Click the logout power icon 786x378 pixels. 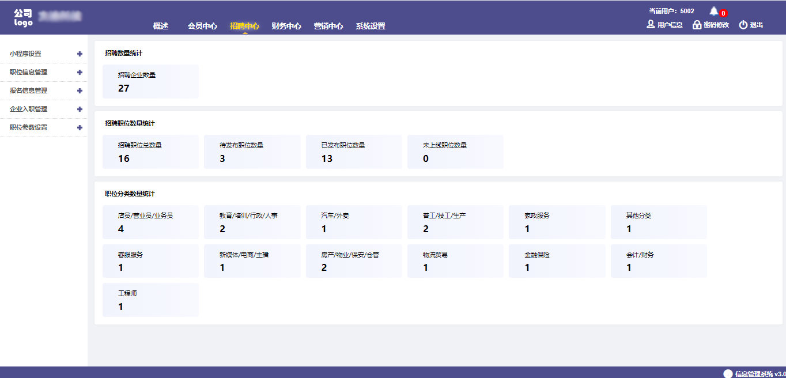pos(743,25)
